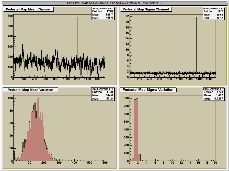Click y-axis label 600 in Mean Channel plot
Viewport: 229px width, 171px height.
coord(10,16)
